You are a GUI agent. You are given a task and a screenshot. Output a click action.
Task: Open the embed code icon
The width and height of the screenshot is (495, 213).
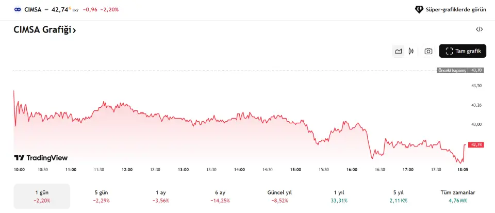(479, 29)
